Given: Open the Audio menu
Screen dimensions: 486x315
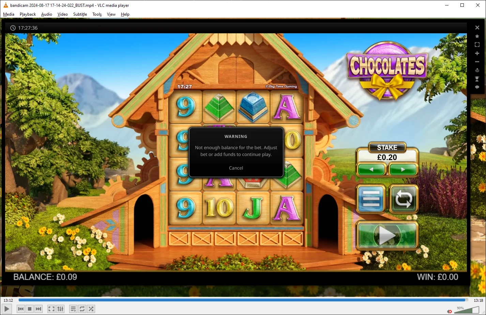Looking at the screenshot, I should point(47,14).
